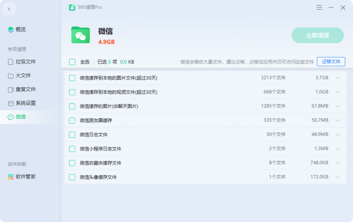The image size is (353, 222).
Task: Close the 360清理Pro window
Action: pos(343,8)
